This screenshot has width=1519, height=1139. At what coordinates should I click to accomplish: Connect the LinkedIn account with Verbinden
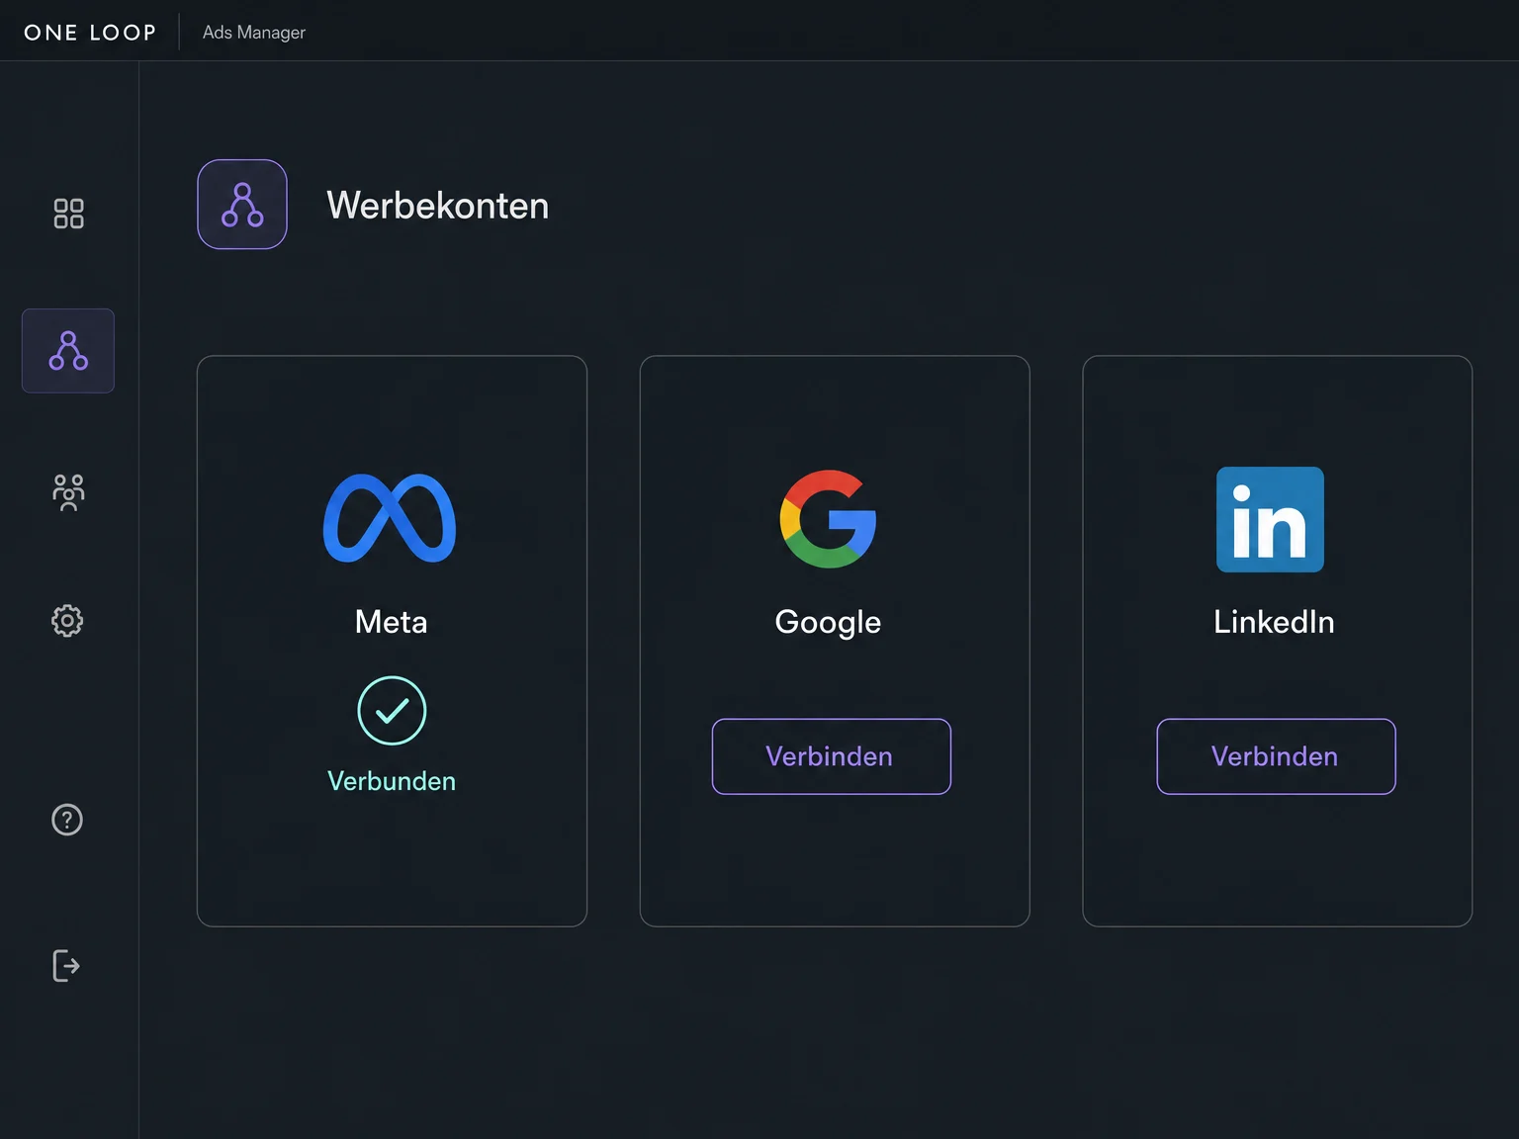pyautogui.click(x=1277, y=756)
